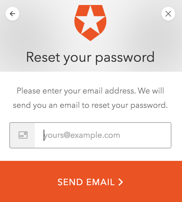
Task: Click the SEND EMAIL label text
Action: tap(86, 182)
